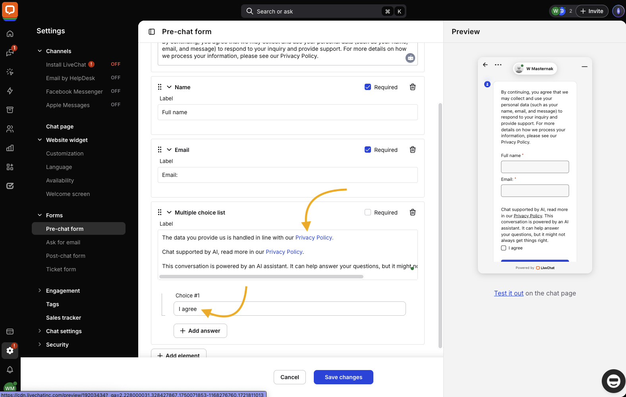The image size is (626, 397).
Task: Open the floating chat bubble icon
Action: click(x=613, y=381)
